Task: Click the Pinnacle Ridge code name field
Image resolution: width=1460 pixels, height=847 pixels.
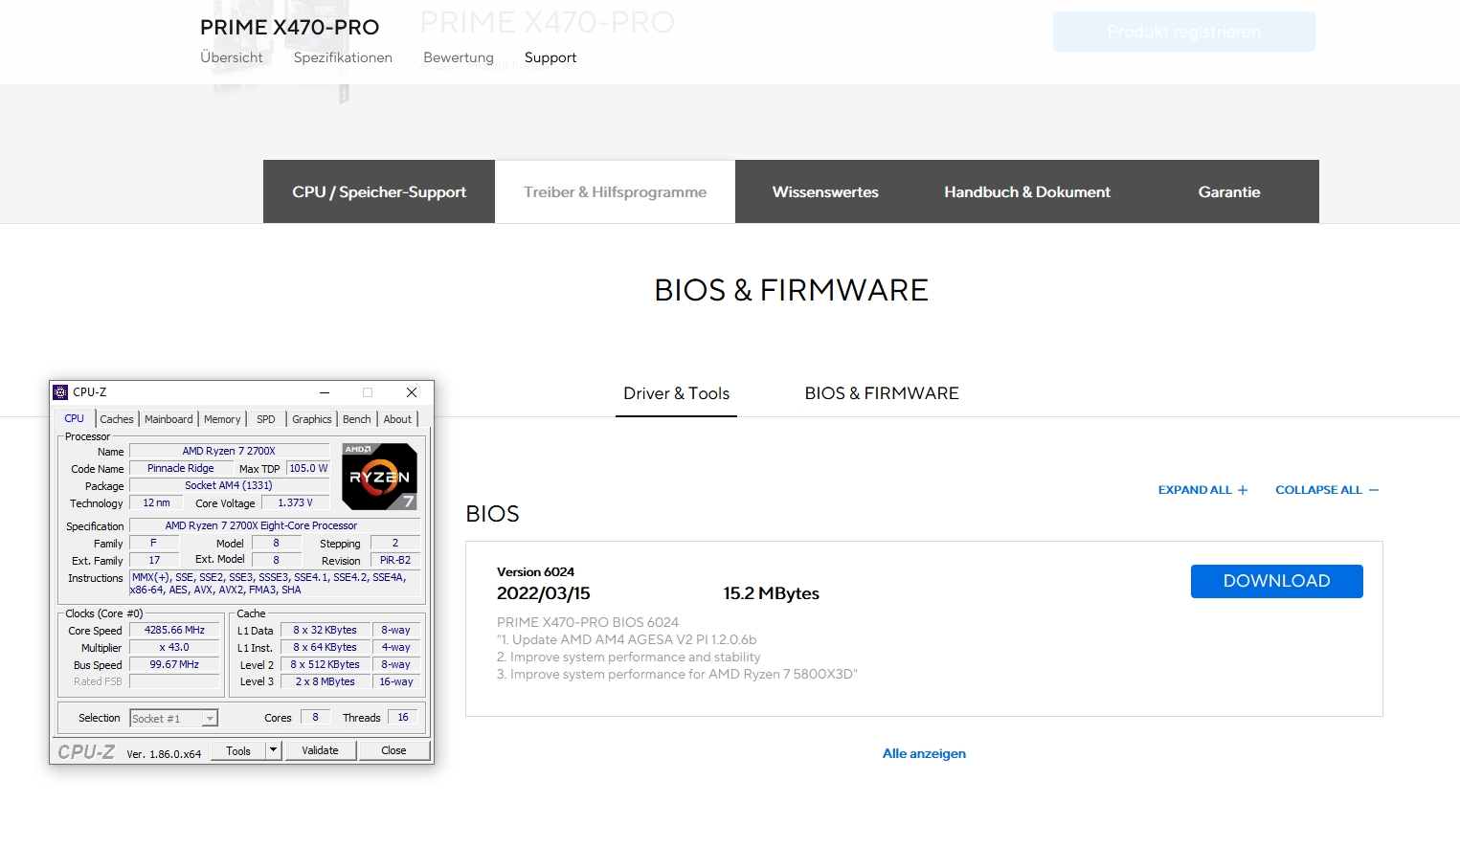Action: coord(181,468)
